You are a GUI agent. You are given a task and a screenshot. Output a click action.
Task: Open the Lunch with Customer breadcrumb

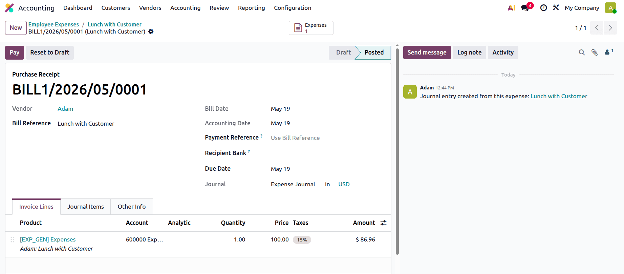click(x=114, y=24)
